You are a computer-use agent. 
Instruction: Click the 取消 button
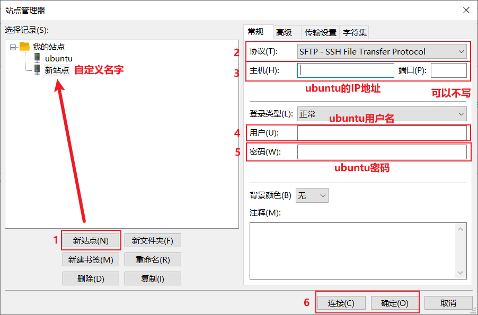[448, 303]
